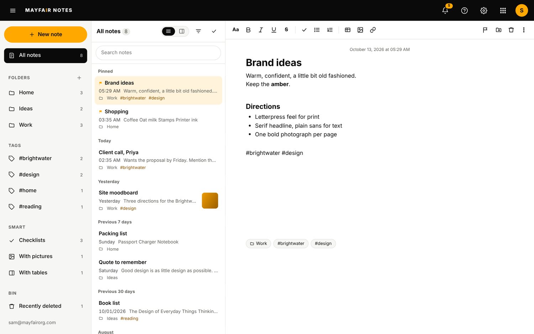This screenshot has width=534, height=334.
Task: Delete the current note
Action: (x=511, y=30)
